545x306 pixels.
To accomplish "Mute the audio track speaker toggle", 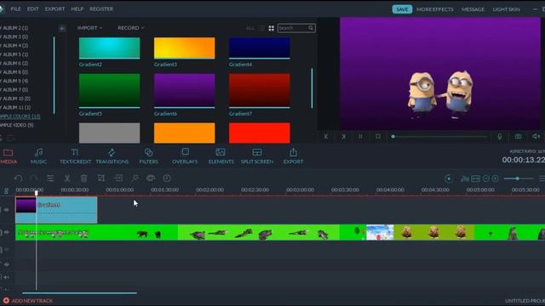I will click(7, 277).
